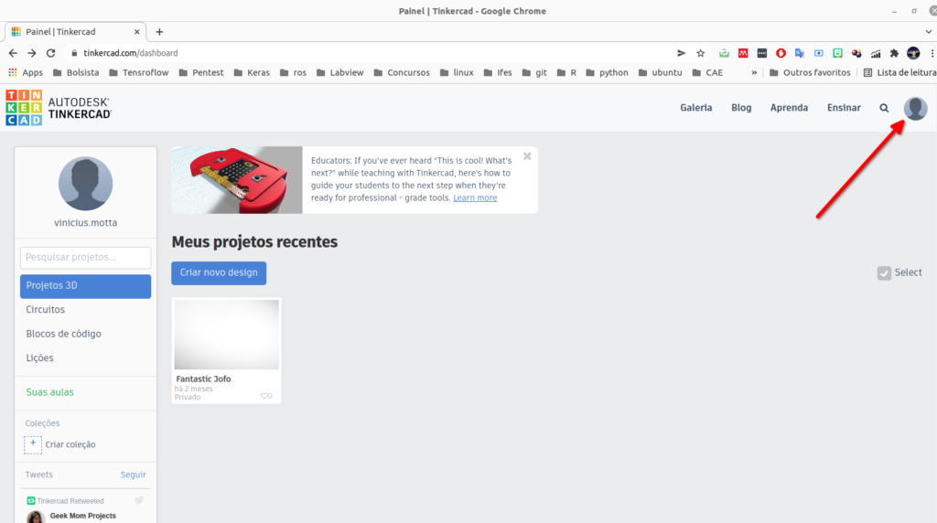Screen dimensions: 937x523
Task: Open the Fantastic Jofo thumbnail
Action: [x=227, y=335]
